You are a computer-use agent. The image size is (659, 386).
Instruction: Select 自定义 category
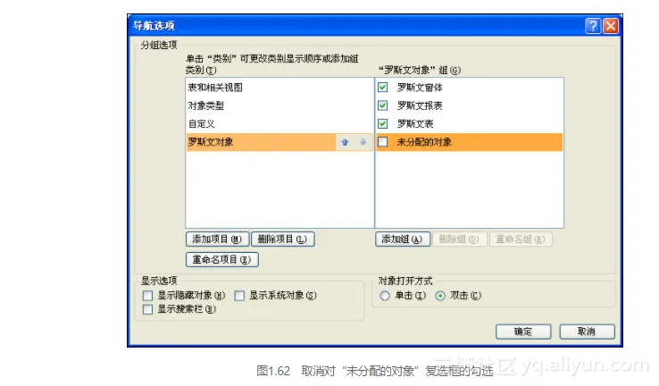pyautogui.click(x=279, y=123)
